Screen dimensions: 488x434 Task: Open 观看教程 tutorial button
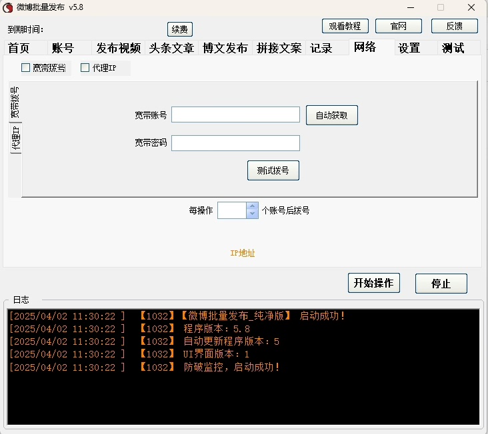[345, 26]
